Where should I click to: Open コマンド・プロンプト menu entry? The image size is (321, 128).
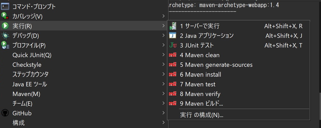[x=83, y=7]
